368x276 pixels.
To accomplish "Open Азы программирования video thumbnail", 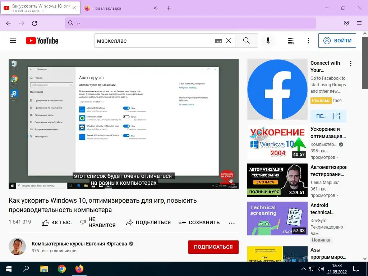I will (277, 254).
